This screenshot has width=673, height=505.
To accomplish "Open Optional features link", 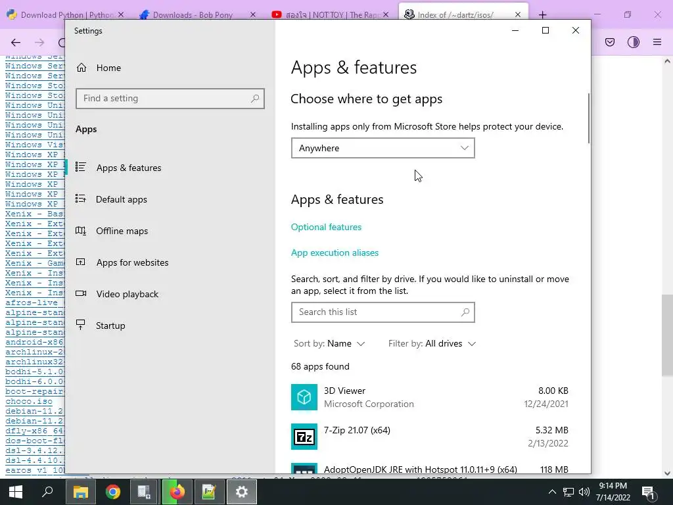I will 326,227.
